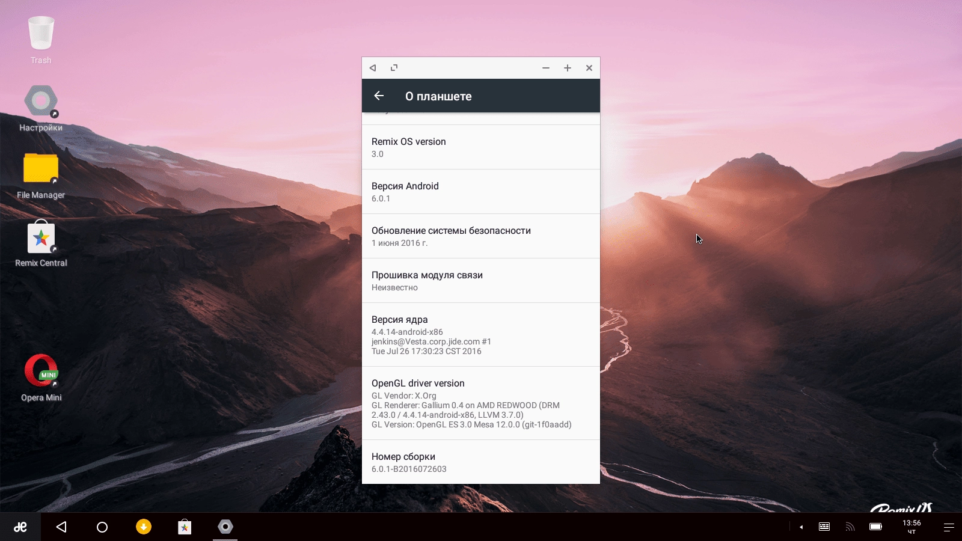Launch Opera Mini from the desktop
This screenshot has height=541, width=962.
click(41, 377)
